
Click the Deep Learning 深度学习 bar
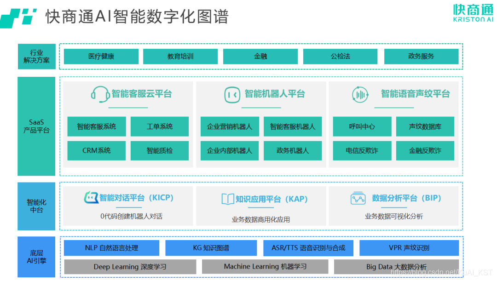point(130,267)
